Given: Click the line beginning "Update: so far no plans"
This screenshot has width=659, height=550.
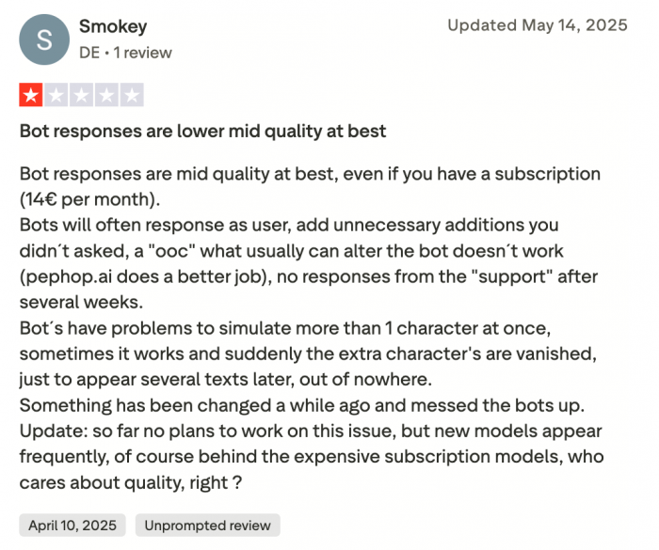Looking at the screenshot, I should pos(311,432).
